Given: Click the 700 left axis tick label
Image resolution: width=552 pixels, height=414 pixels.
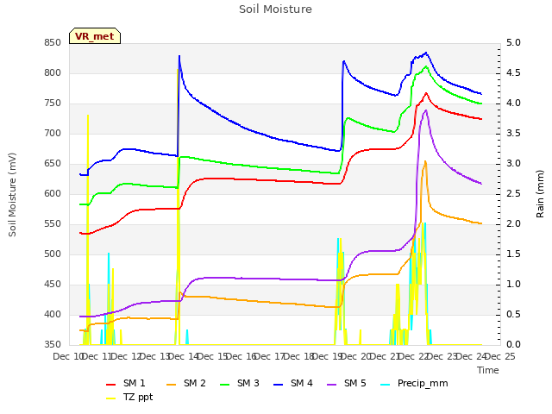Looking at the screenshot, I should 53,134.
